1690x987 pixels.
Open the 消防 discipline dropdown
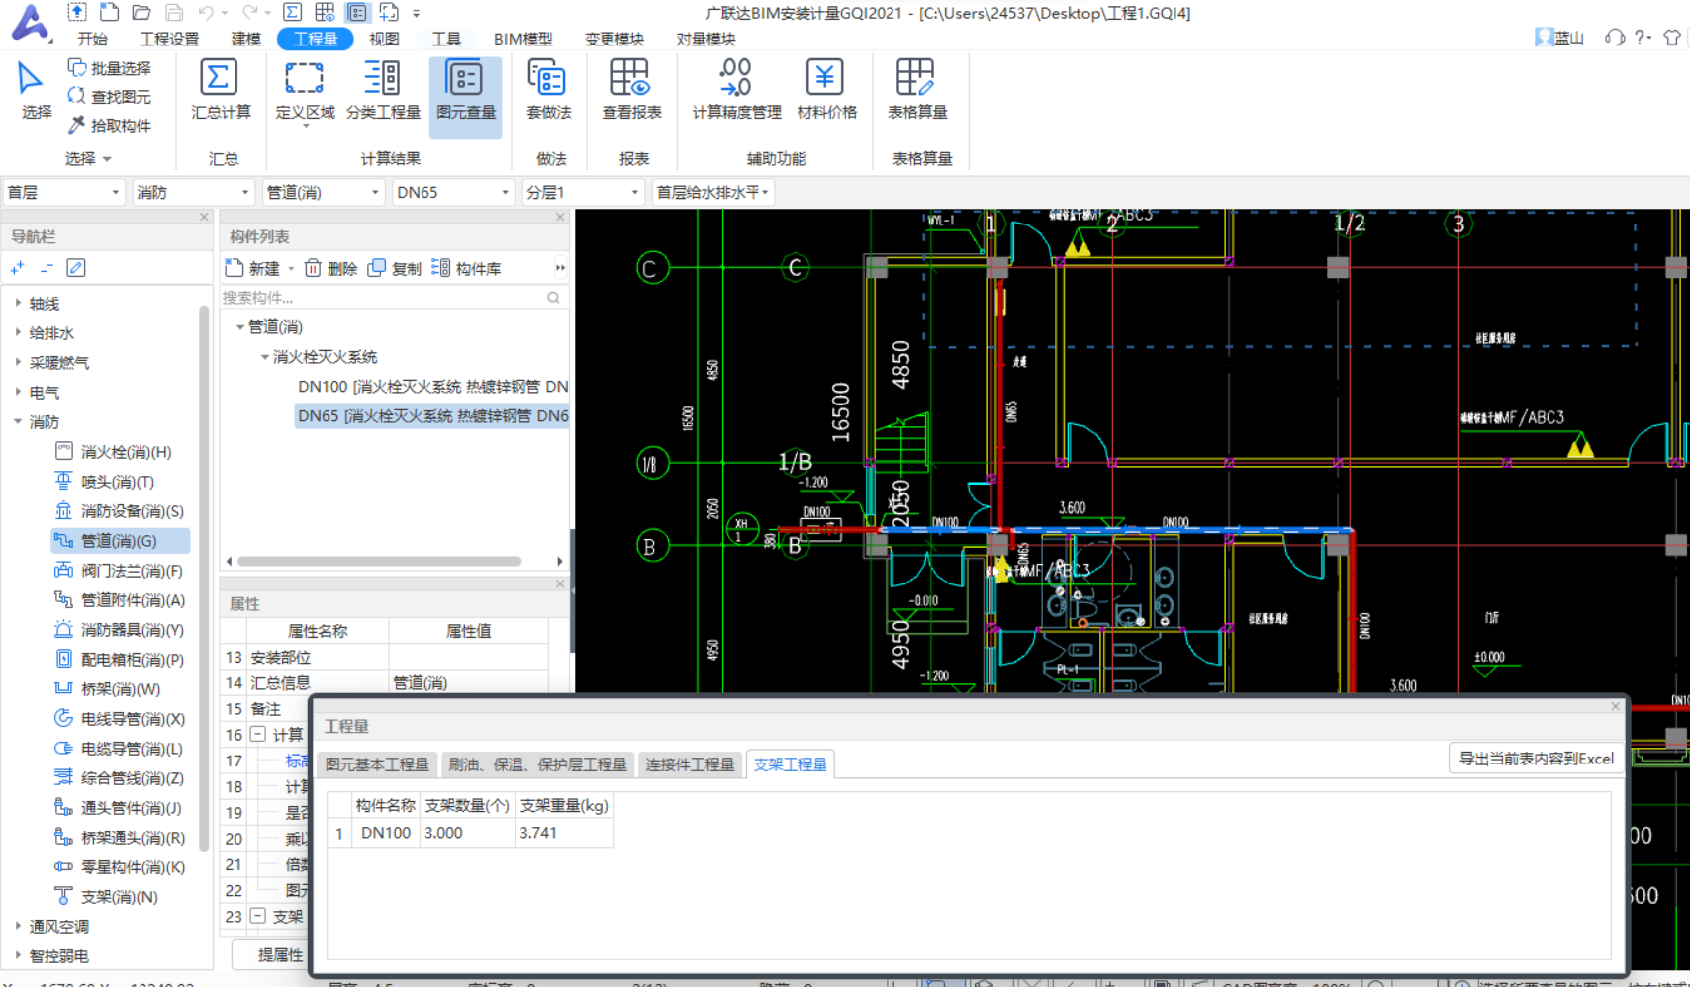[x=193, y=192]
